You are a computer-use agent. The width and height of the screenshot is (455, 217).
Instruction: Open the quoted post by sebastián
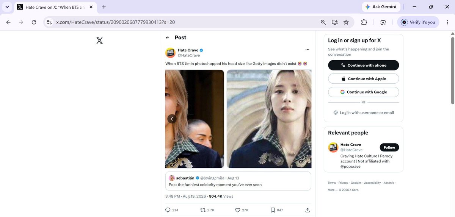coord(238,181)
